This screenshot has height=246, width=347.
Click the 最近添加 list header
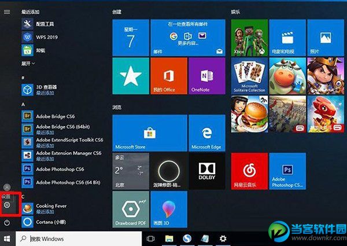pos(30,12)
